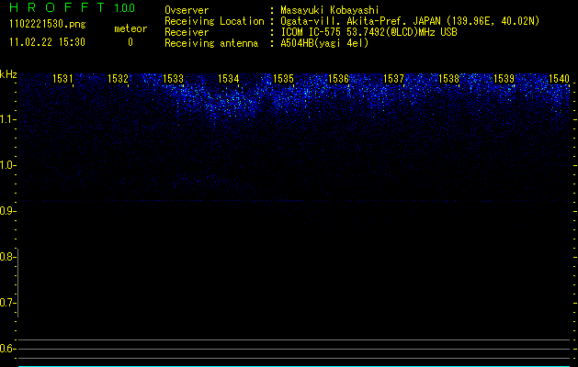Click the meteor count label
The image size is (578, 367).
(130, 28)
